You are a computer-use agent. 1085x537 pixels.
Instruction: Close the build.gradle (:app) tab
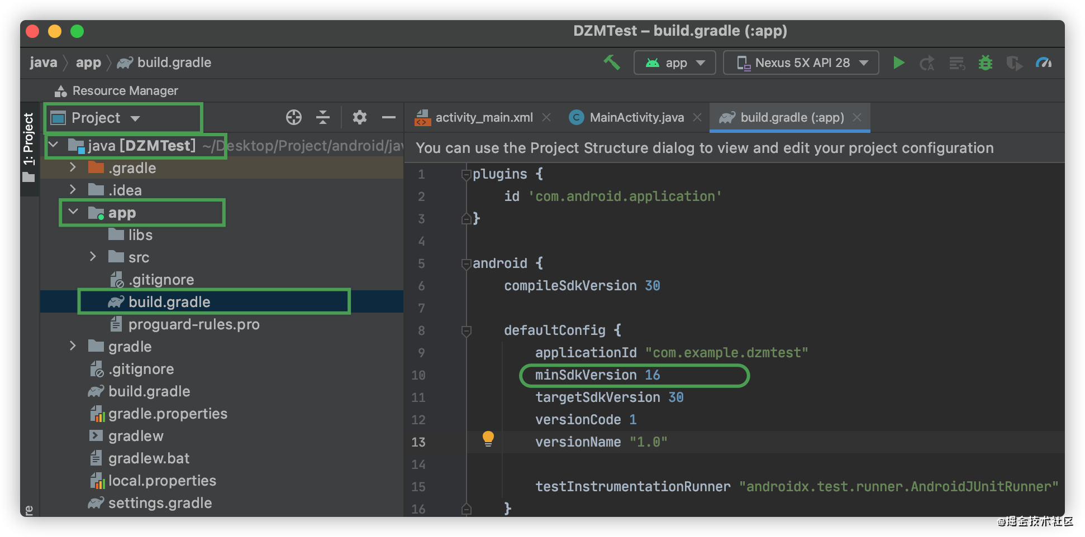tap(857, 117)
